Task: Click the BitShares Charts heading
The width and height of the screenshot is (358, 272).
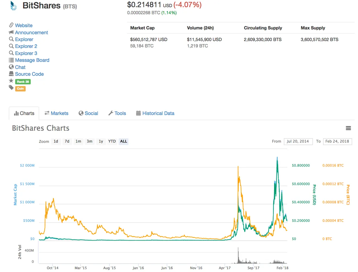Action: click(41, 128)
